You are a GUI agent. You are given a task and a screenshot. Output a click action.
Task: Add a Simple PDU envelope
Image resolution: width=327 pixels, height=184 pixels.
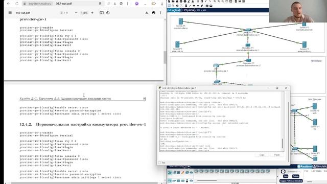pos(207,6)
